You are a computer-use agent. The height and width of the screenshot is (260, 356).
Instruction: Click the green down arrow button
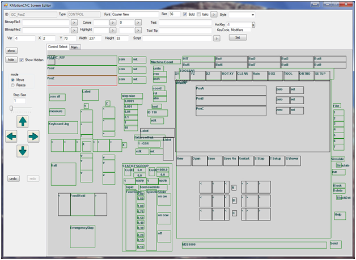22,151
